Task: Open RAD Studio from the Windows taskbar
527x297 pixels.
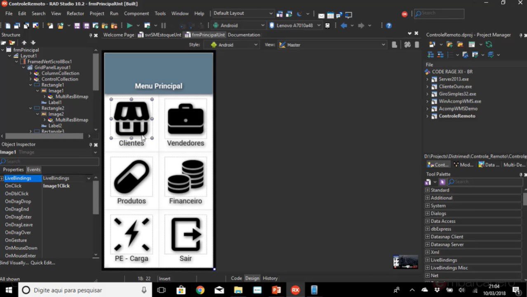Action: point(295,290)
